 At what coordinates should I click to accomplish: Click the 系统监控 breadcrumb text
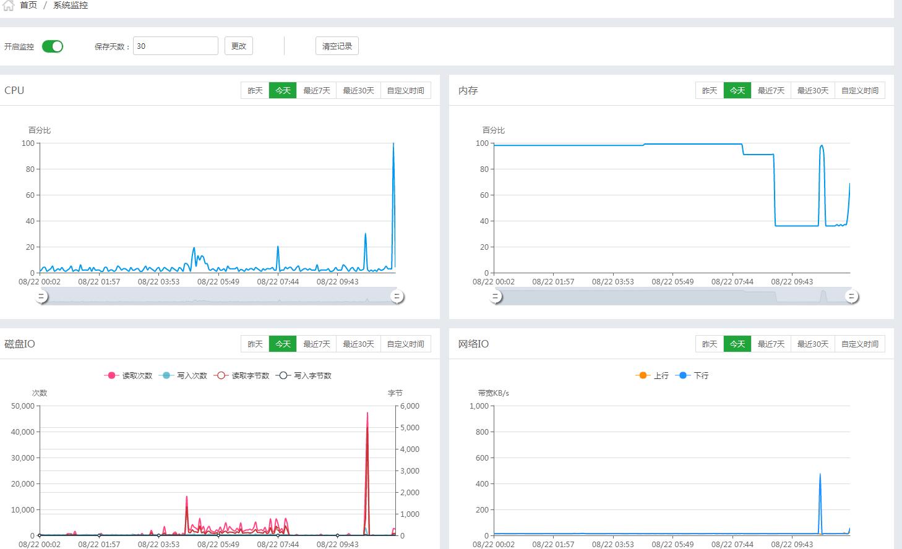(71, 5)
